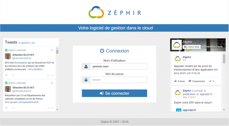The image size is (229, 126).
Task: Like the first tweet with heart icon
Action: 6,75
